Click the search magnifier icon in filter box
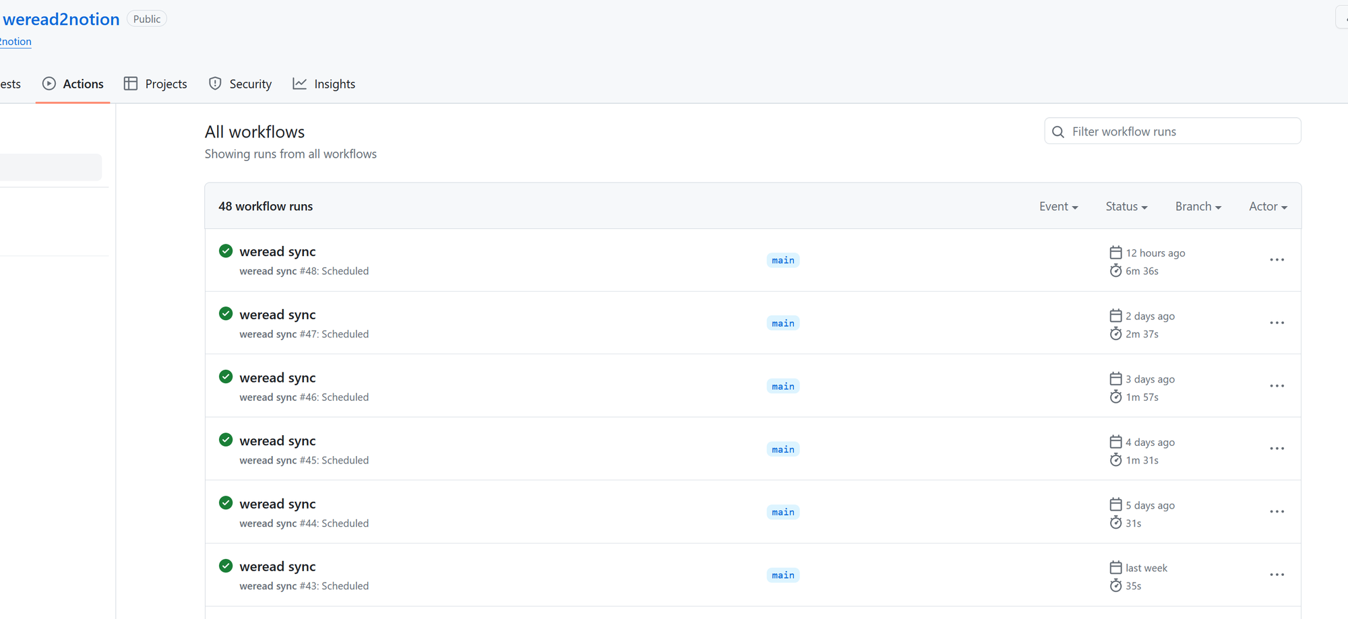Viewport: 1348px width, 619px height. point(1058,132)
